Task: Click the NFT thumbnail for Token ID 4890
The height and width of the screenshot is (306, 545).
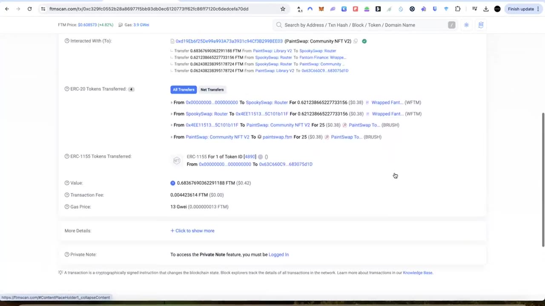Action: point(177,160)
